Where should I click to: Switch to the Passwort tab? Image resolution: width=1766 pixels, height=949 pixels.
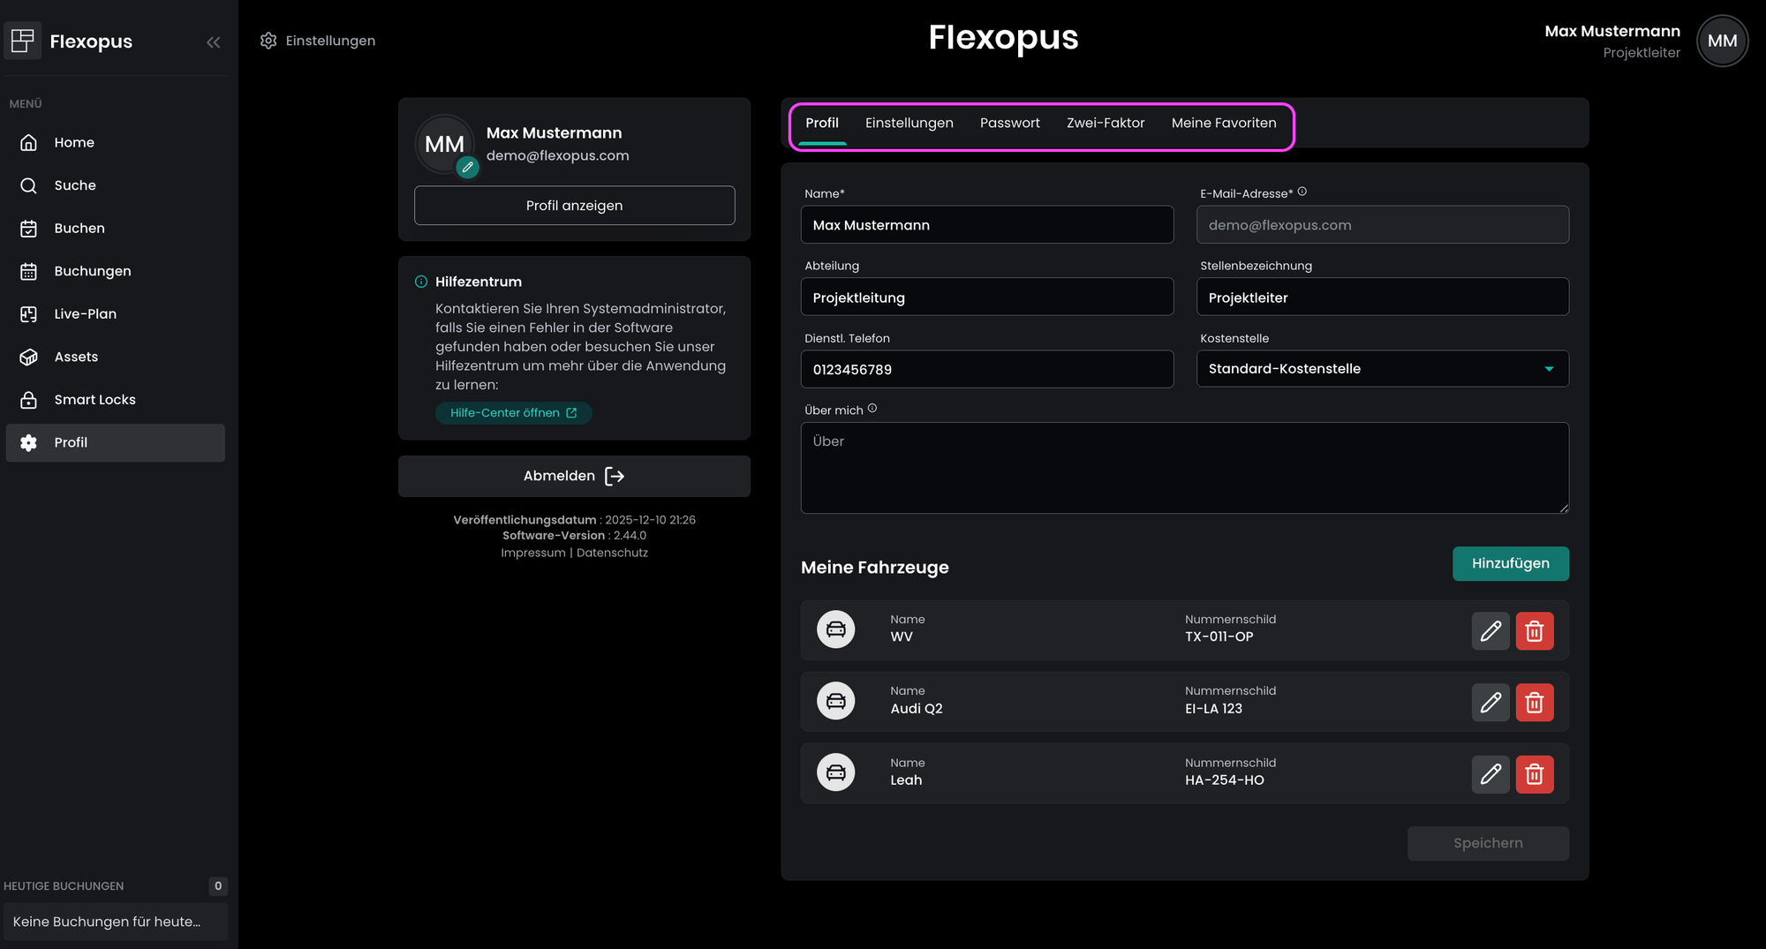pos(1009,124)
